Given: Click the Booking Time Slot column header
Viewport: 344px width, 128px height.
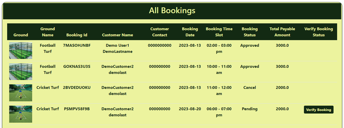Looking at the screenshot, I should (x=219, y=32).
